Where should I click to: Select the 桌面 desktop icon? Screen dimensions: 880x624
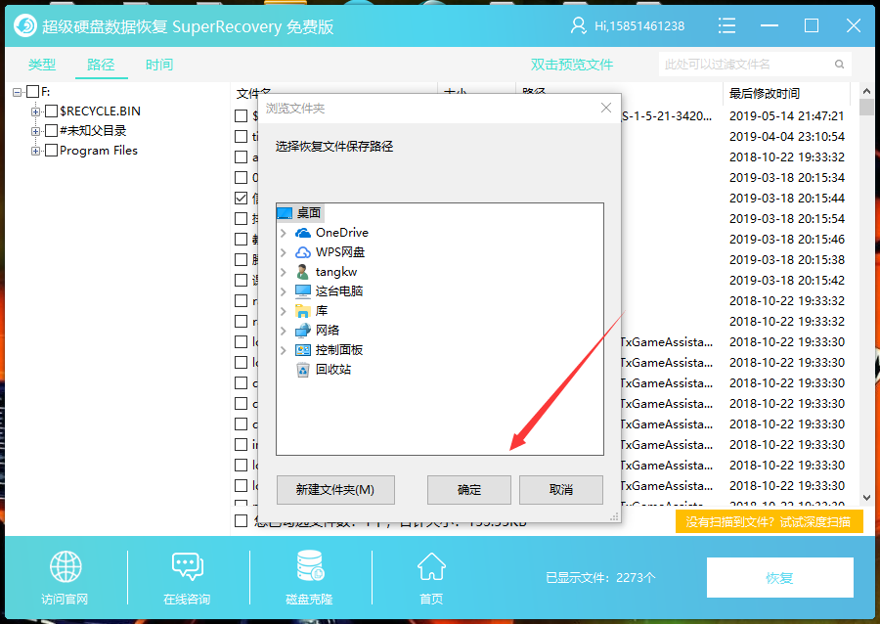tap(285, 213)
